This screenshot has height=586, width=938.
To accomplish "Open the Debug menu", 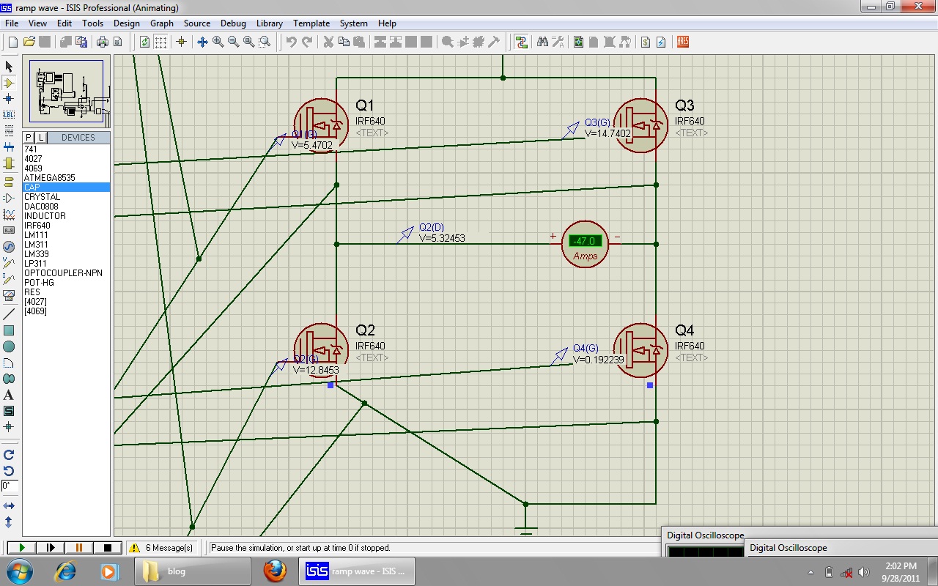I will (x=233, y=23).
